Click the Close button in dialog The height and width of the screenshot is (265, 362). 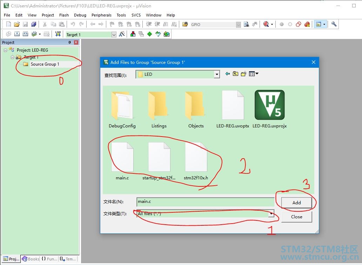[x=296, y=217]
